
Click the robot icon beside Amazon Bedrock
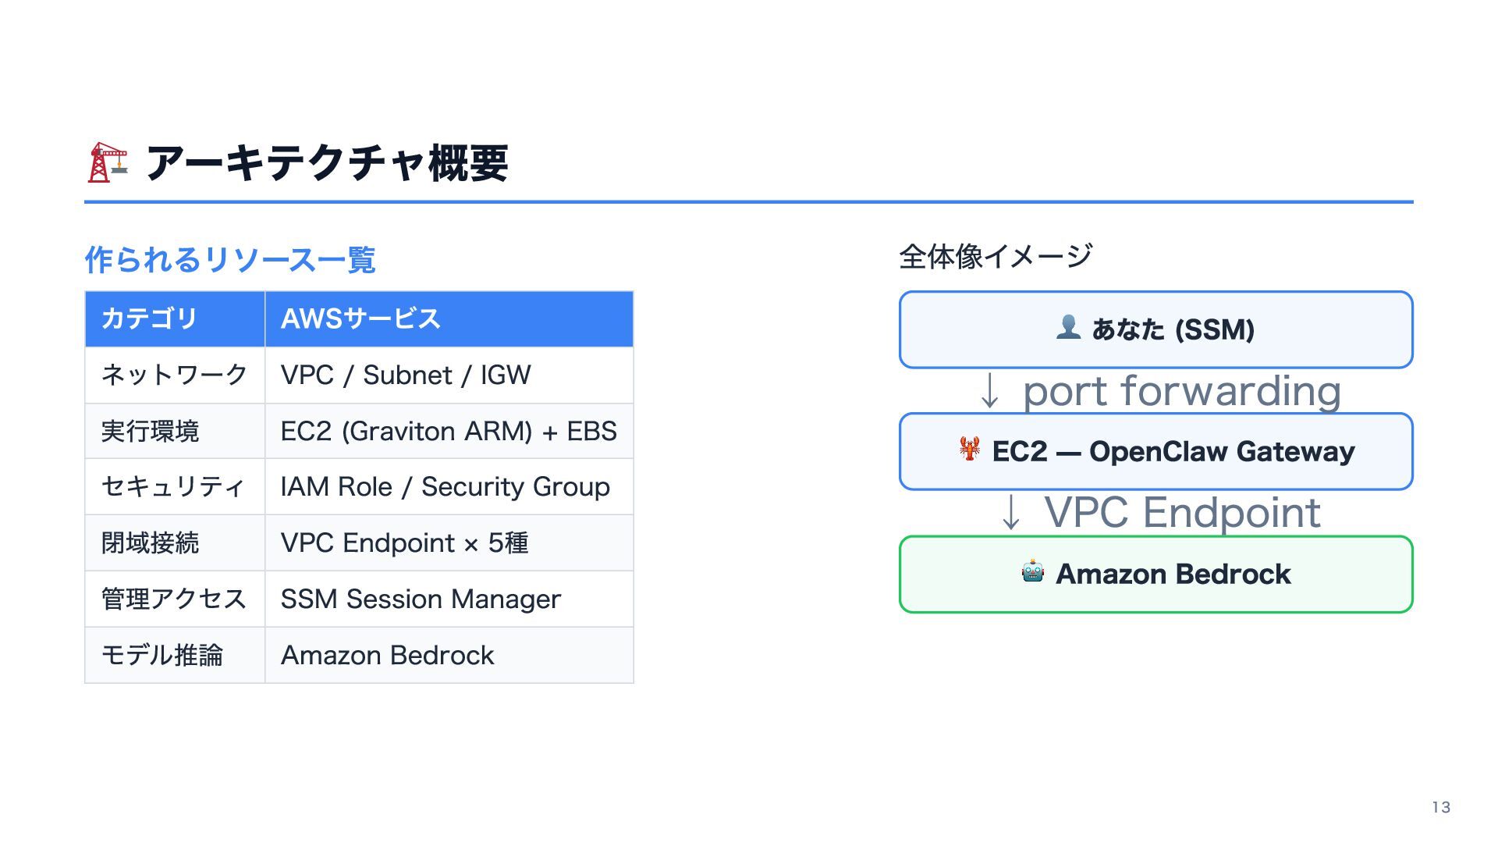coord(1032,572)
